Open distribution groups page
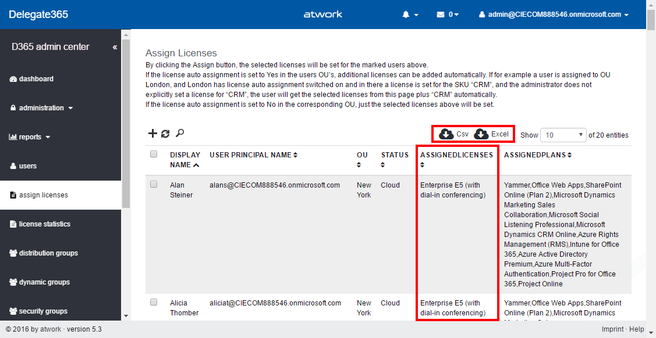 click(44, 253)
